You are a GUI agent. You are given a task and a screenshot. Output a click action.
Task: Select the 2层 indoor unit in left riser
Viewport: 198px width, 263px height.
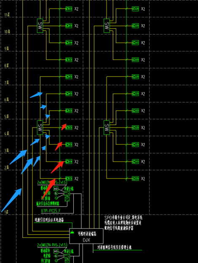pos(69,162)
